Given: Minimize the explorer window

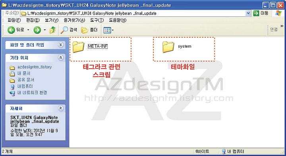Looking at the screenshot, I should click(x=266, y=5).
